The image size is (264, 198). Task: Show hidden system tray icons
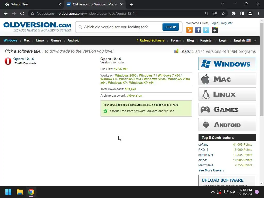213,192
